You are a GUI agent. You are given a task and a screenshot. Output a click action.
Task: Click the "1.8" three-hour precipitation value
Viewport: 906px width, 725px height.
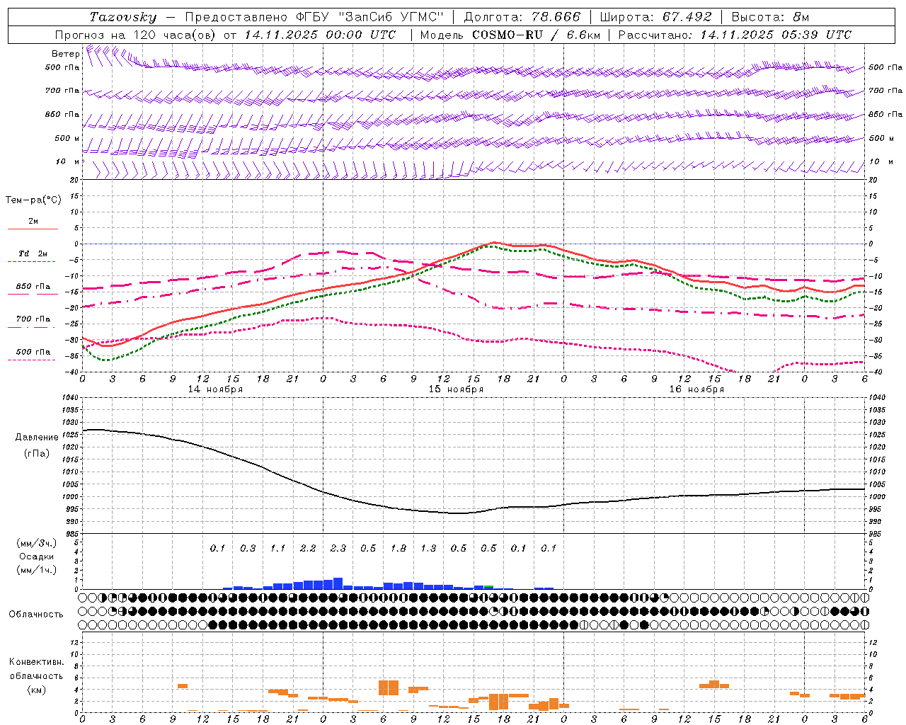tap(398, 549)
